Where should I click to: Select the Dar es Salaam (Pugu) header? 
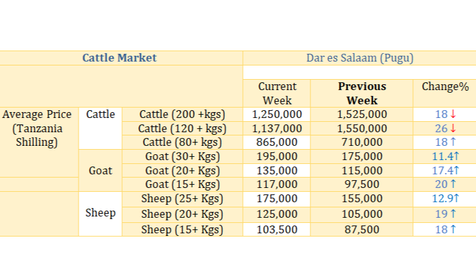click(x=360, y=58)
